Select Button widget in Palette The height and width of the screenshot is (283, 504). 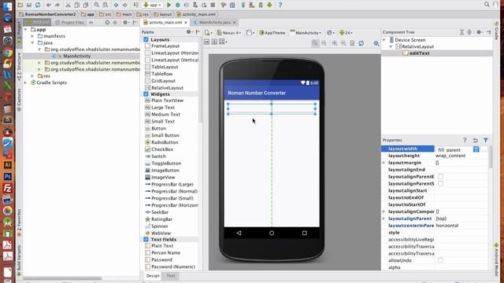click(158, 128)
